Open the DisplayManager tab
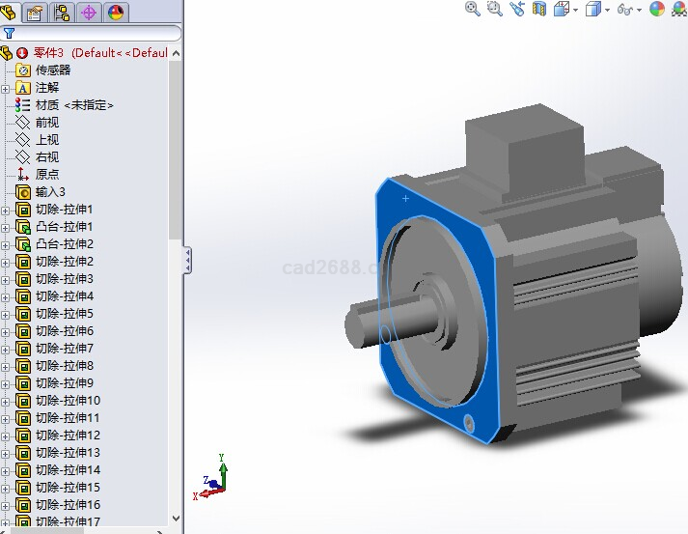Image resolution: width=688 pixels, height=534 pixels. [116, 12]
